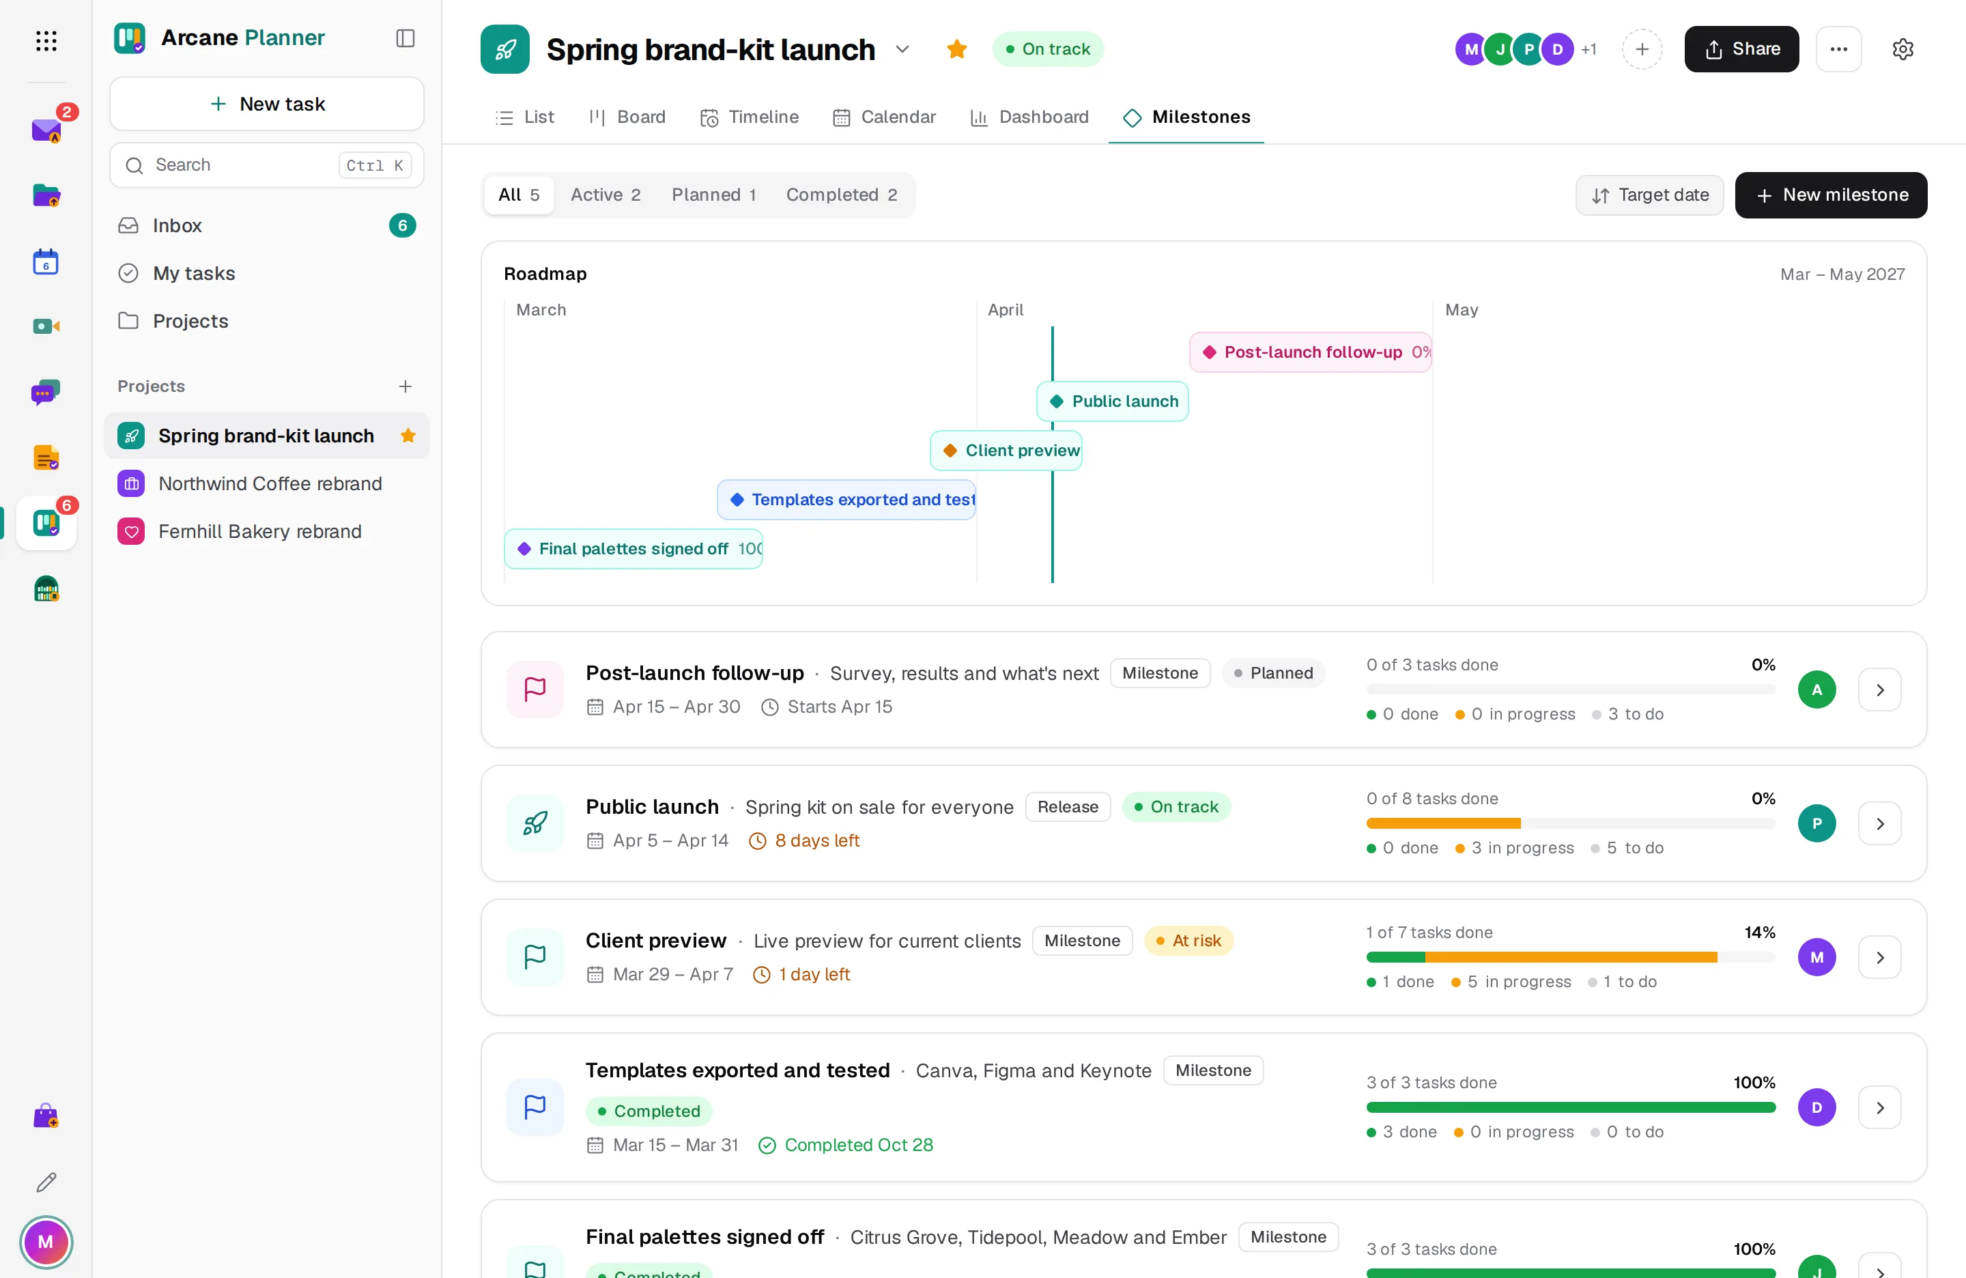This screenshot has height=1278, width=1966.
Task: Open the video meetings app icon
Action: coord(46,326)
